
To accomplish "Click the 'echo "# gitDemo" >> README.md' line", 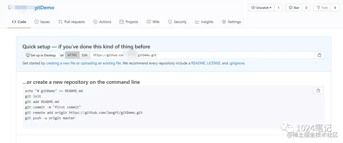I will [54, 91].
